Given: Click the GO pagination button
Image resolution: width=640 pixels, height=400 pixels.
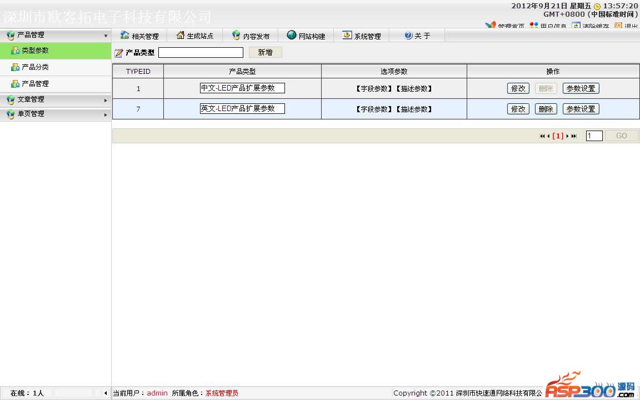Looking at the screenshot, I should click(x=621, y=136).
